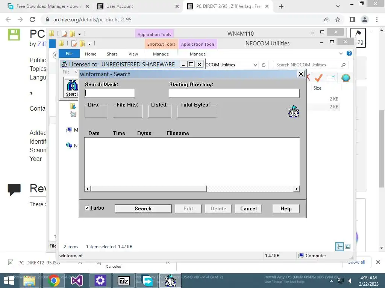Close the wInformant Search dialog
The height and width of the screenshot is (288, 385).
pyautogui.click(x=301, y=74)
